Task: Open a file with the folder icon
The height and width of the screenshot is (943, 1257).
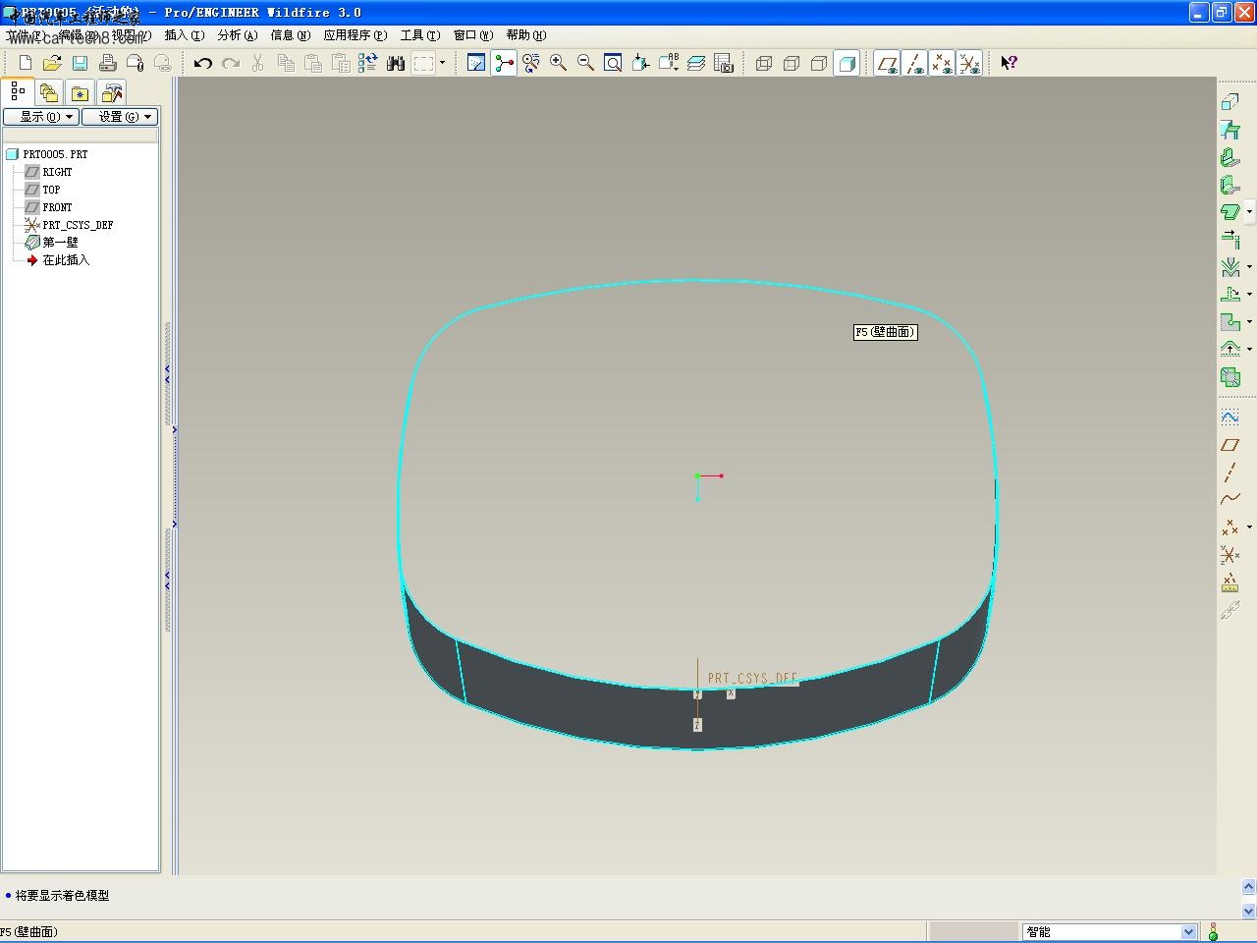Action: [x=53, y=63]
